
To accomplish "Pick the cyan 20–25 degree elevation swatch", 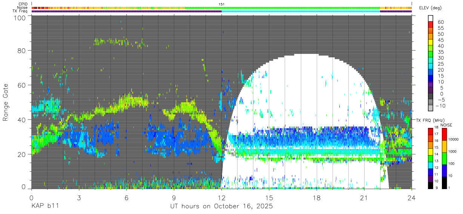I will (431, 66).
